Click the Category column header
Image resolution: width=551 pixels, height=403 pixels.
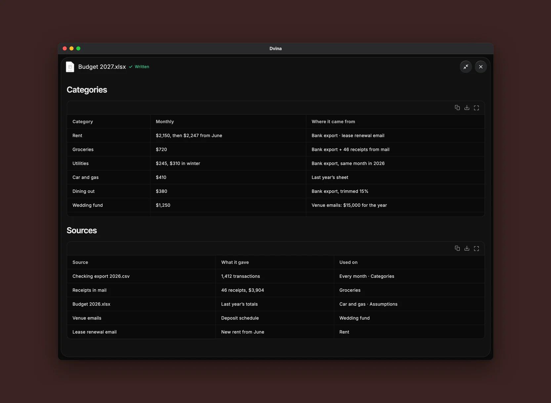[x=108, y=122]
